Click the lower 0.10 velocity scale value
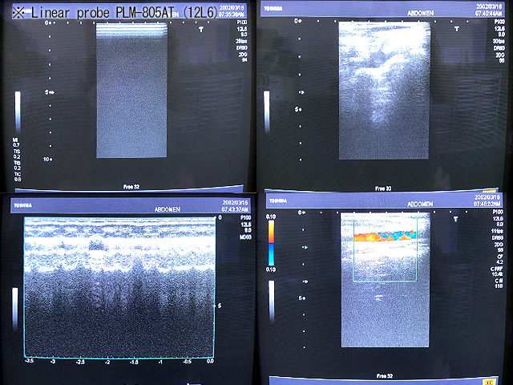 tap(271, 269)
